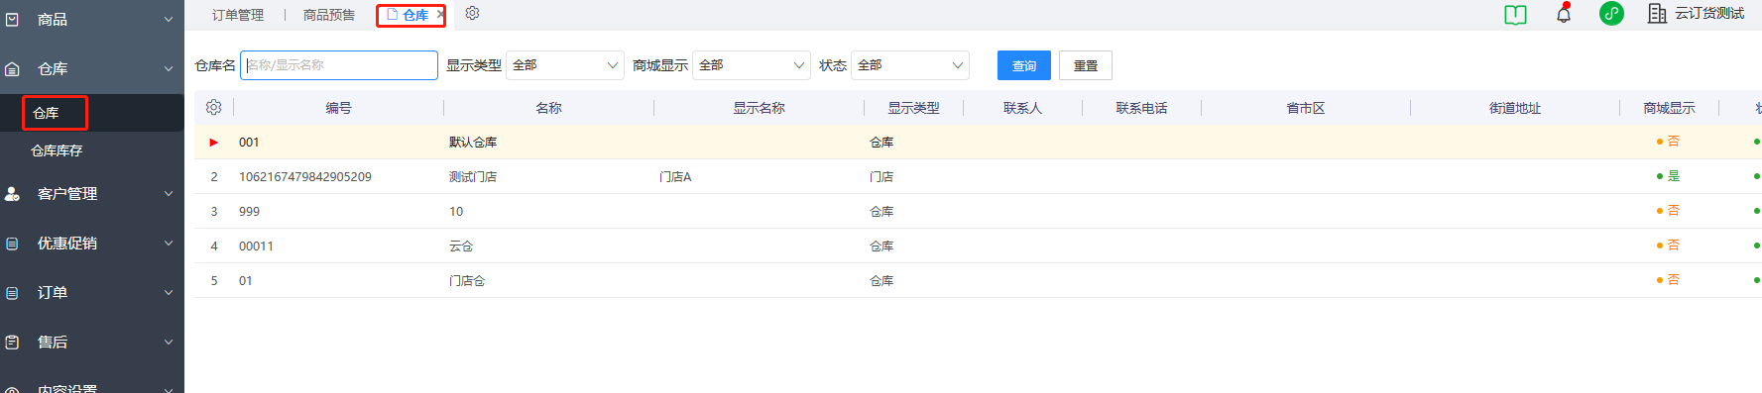Screen dimensions: 1762x393
Task: Close the 仓库 tab
Action: click(x=440, y=15)
